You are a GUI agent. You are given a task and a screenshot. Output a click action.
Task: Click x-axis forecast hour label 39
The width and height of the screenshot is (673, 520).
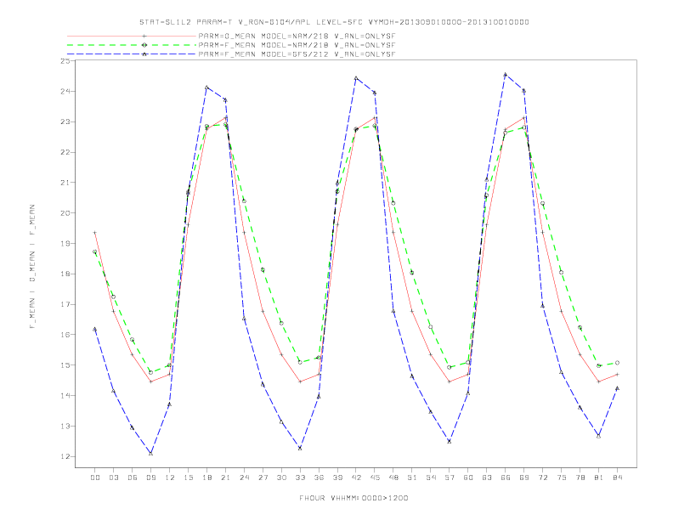(x=337, y=478)
